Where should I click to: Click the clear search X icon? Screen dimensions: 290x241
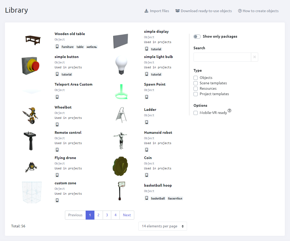tap(255, 57)
